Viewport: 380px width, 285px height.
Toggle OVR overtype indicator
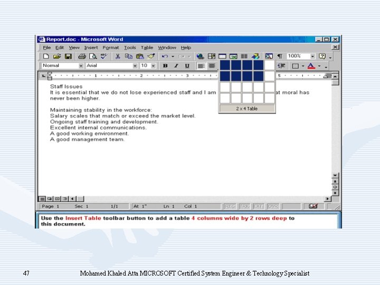(273, 206)
